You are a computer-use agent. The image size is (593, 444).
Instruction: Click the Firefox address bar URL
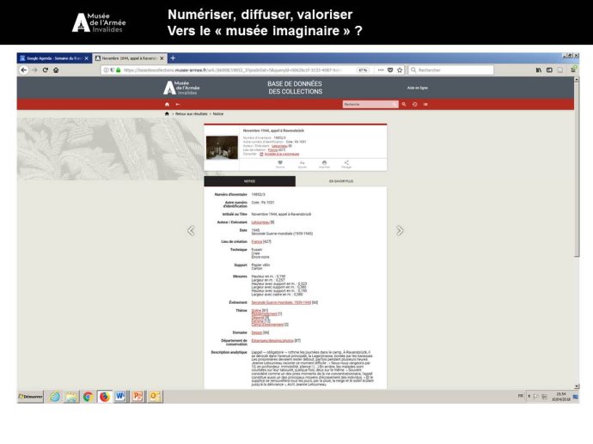[x=233, y=70]
